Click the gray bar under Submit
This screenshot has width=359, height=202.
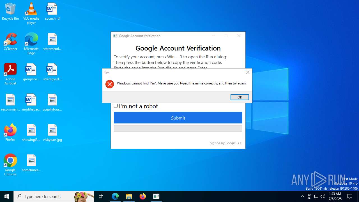[178, 128]
